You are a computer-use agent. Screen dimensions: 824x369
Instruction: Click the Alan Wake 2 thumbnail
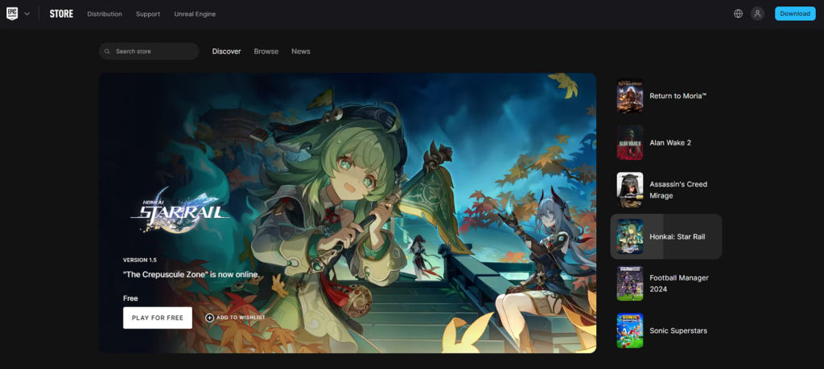point(629,142)
